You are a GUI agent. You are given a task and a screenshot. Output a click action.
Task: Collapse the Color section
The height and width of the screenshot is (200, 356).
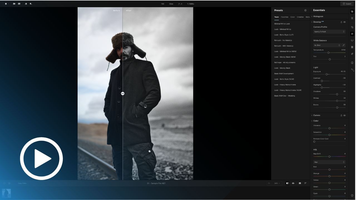click(312, 121)
